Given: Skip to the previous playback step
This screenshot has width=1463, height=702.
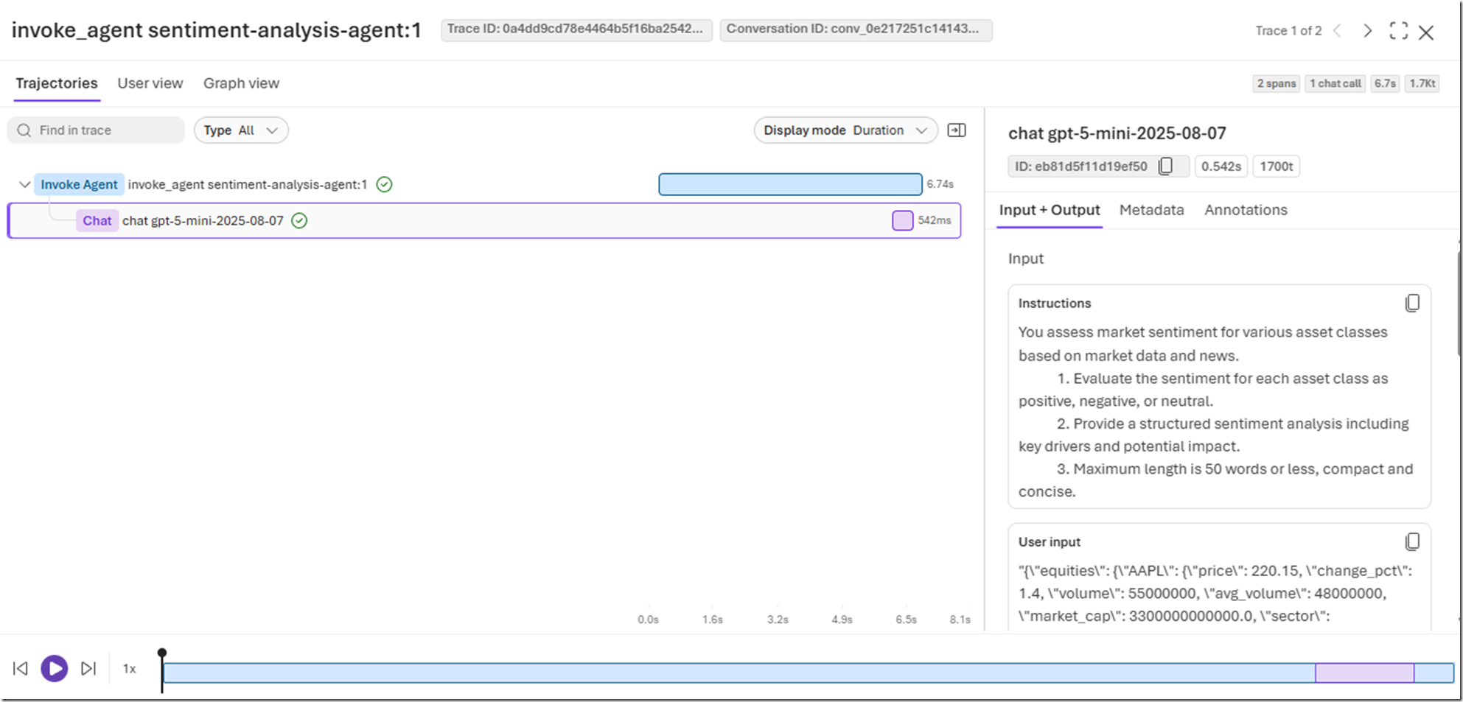Looking at the screenshot, I should coord(21,668).
